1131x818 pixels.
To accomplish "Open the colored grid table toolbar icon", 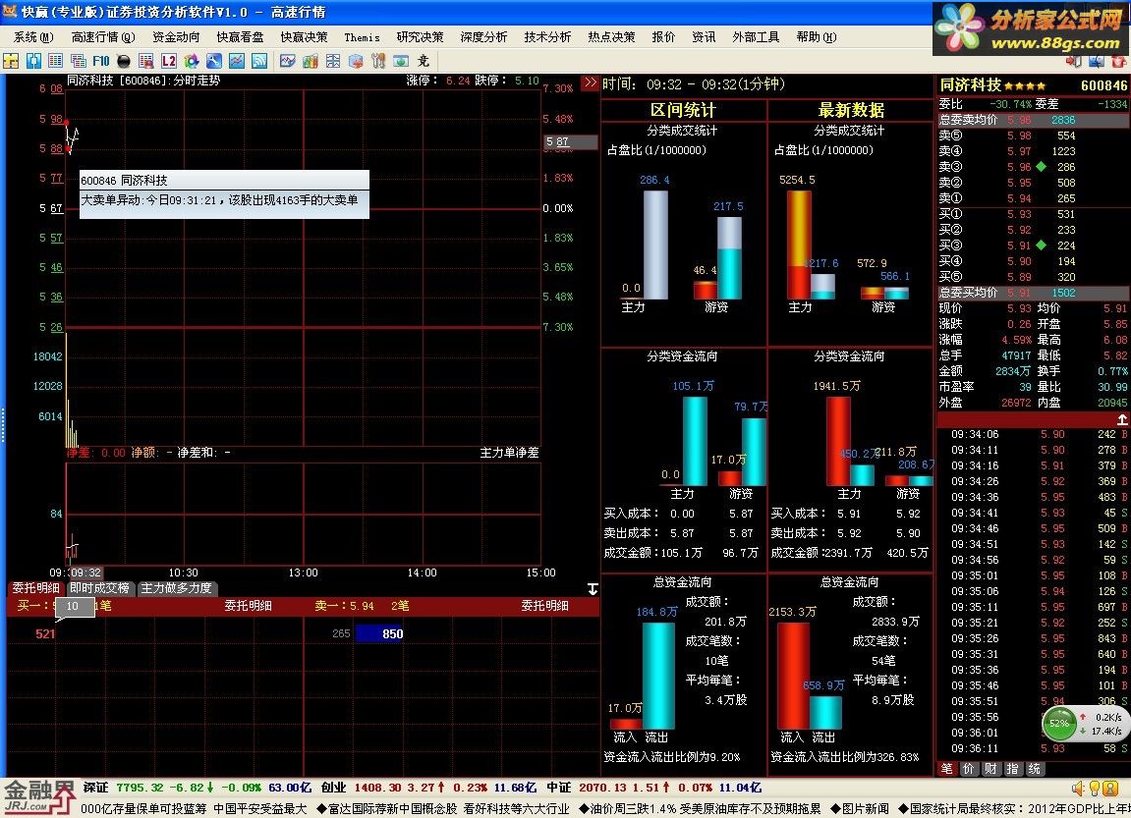I will coord(56,61).
